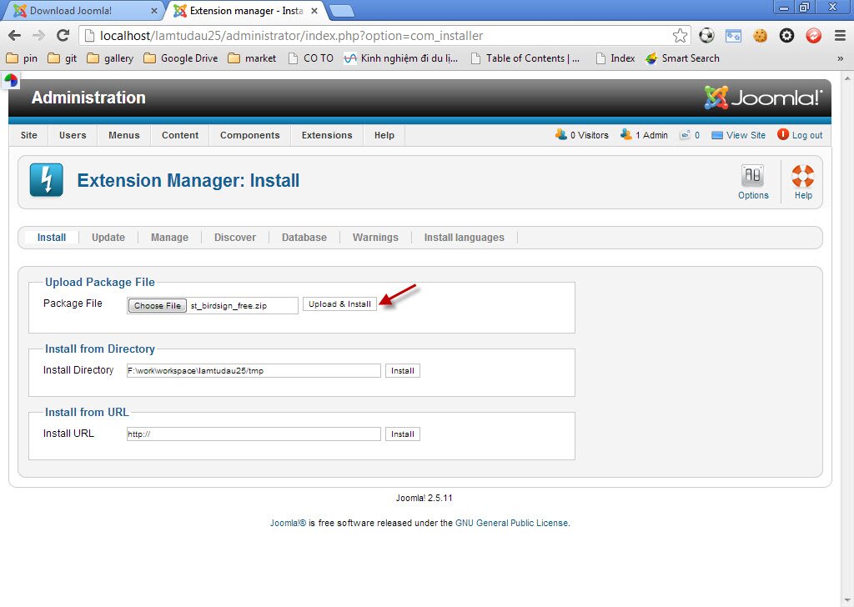Reload the current page
The image size is (854, 607).
coord(64,36)
